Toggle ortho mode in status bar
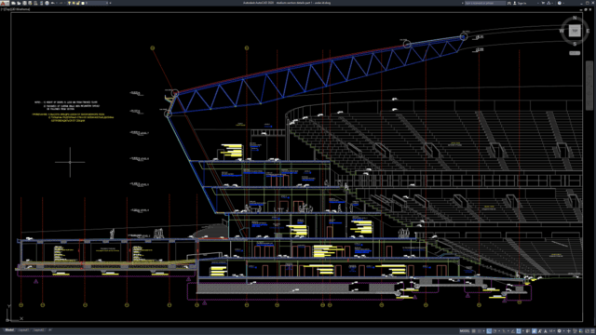Viewport: 596px width, 335px height. pyautogui.click(x=489, y=331)
